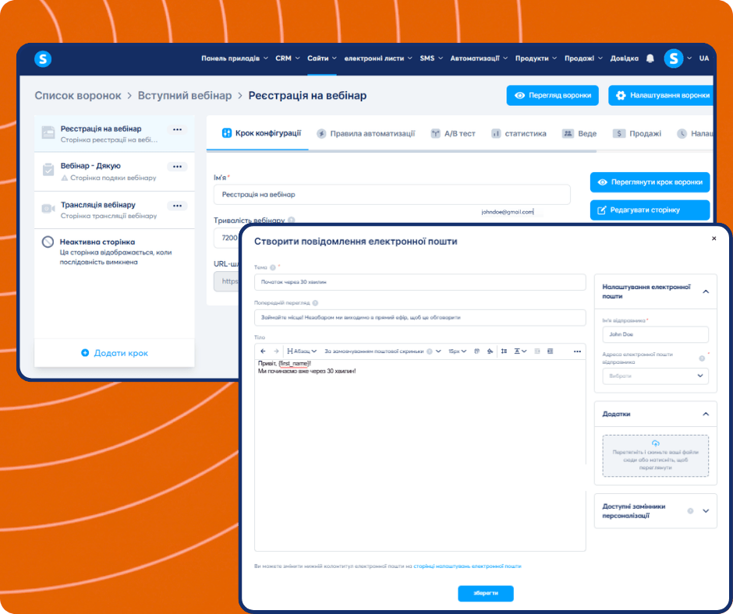Open options for Вебінар - Дякую step
733x614 pixels.
tap(177, 166)
